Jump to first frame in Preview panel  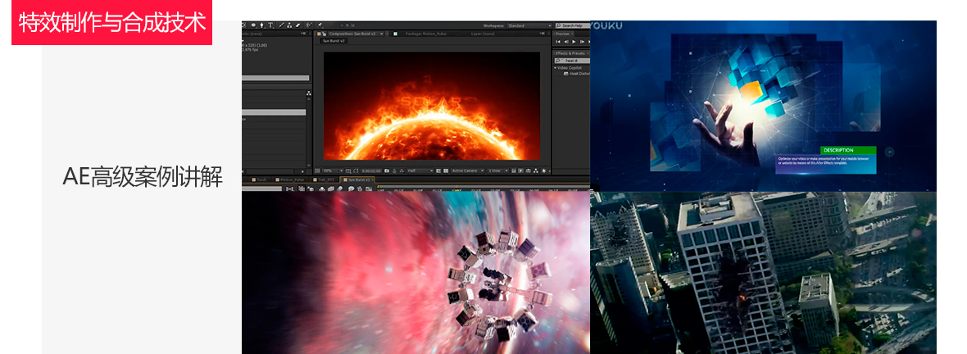point(559,41)
